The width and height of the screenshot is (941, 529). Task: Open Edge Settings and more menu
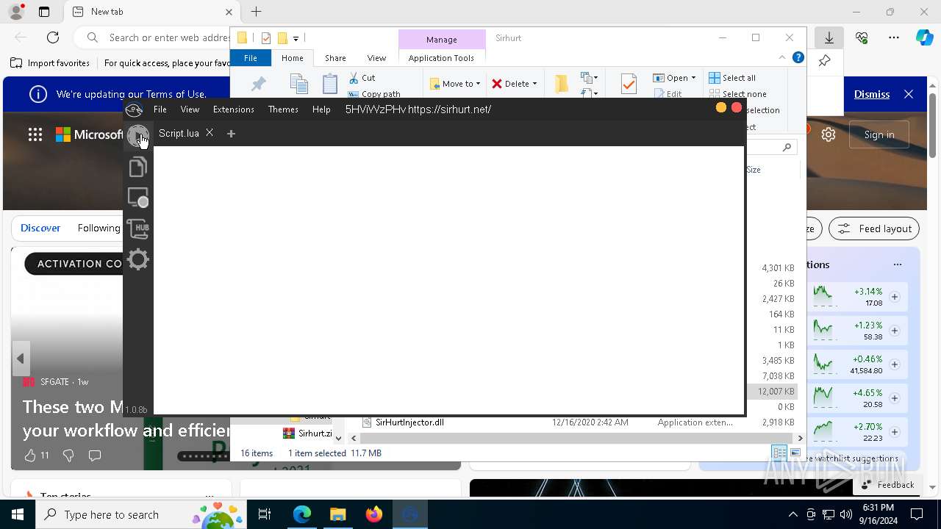(x=894, y=37)
